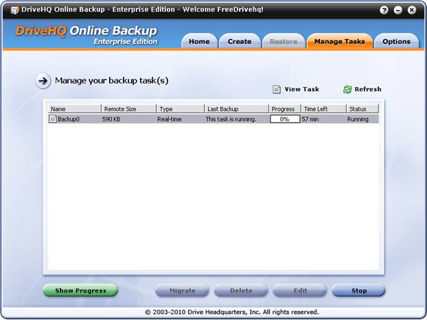Stop the running backup task
Image resolution: width=427 pixels, height=320 pixels.
point(359,291)
